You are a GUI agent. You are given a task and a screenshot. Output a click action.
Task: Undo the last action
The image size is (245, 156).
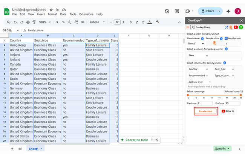tap(15, 22)
